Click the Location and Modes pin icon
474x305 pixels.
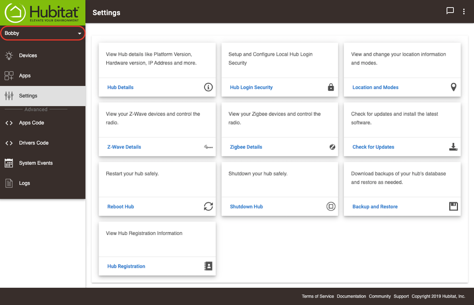[x=453, y=87]
